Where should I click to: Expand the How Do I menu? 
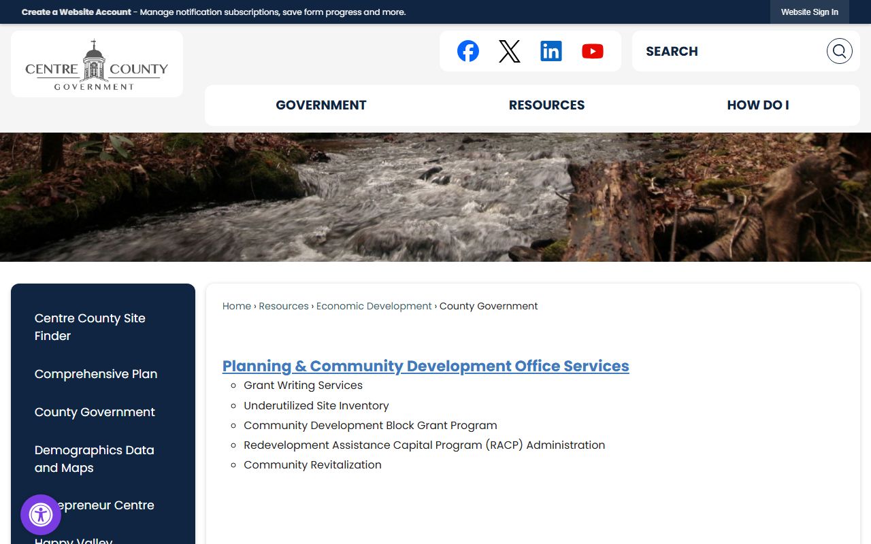coord(757,105)
